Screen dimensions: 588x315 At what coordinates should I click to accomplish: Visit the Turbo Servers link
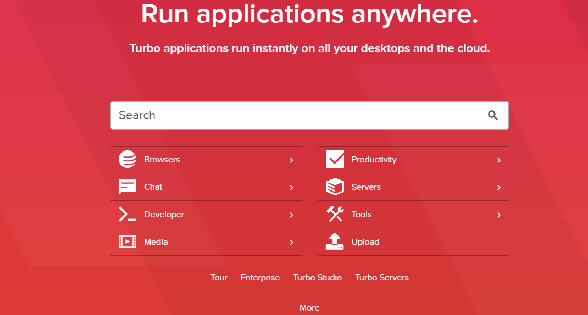[382, 278]
